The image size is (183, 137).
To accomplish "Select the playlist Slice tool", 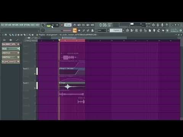I will click(x=24, y=35).
